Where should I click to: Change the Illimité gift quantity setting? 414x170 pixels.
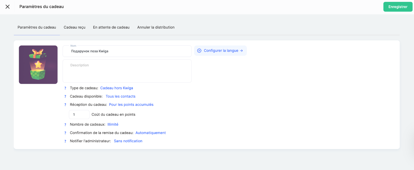[x=113, y=124]
